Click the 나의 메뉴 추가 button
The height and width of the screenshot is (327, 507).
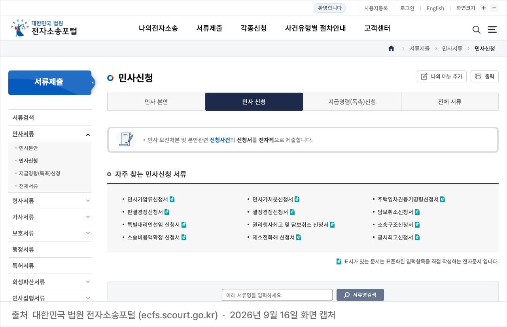[442, 76]
